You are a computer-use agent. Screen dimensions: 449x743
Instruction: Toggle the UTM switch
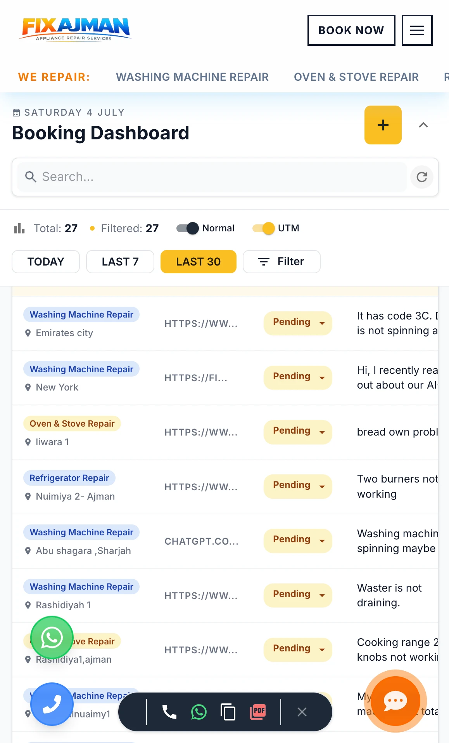click(264, 228)
